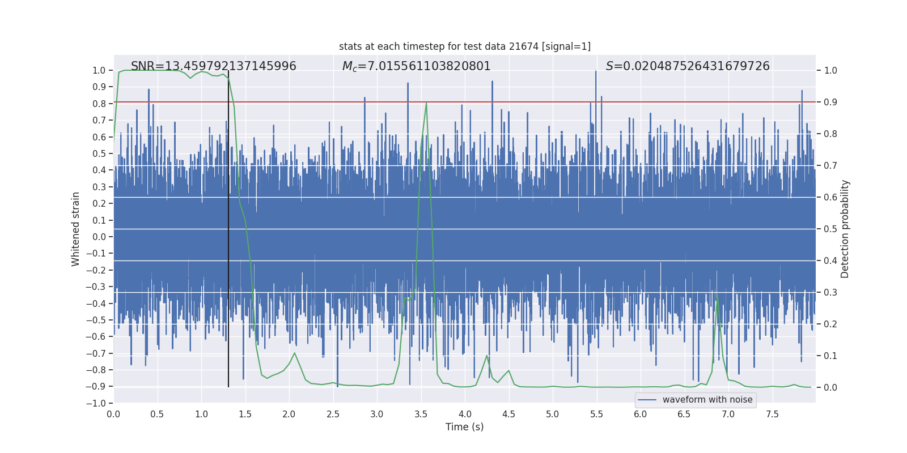Image resolution: width=907 pixels, height=453 pixels.
Task: Select Whitened strain tick label 0.0
Action: [99, 237]
